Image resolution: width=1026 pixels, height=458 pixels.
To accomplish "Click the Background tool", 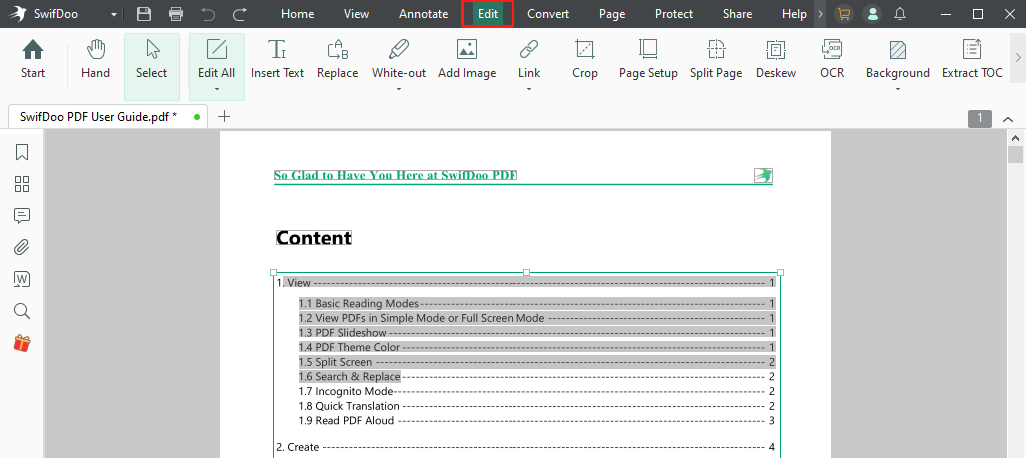I will coord(898,59).
